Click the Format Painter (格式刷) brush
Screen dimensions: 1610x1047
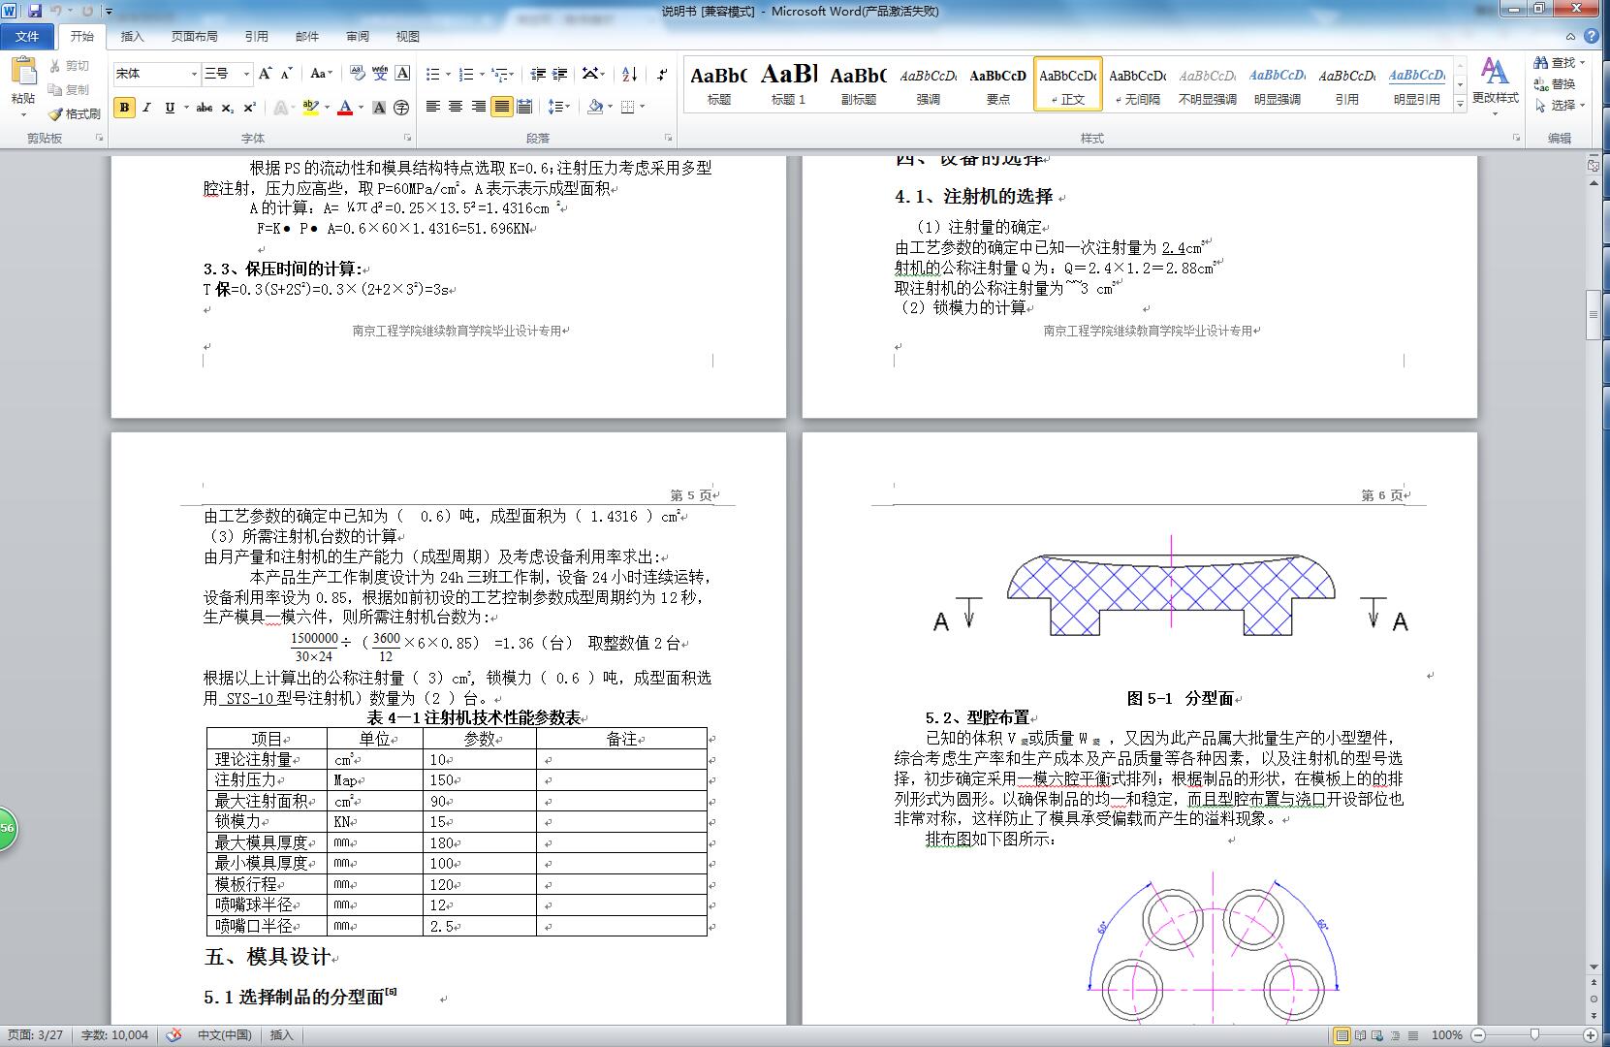point(55,113)
